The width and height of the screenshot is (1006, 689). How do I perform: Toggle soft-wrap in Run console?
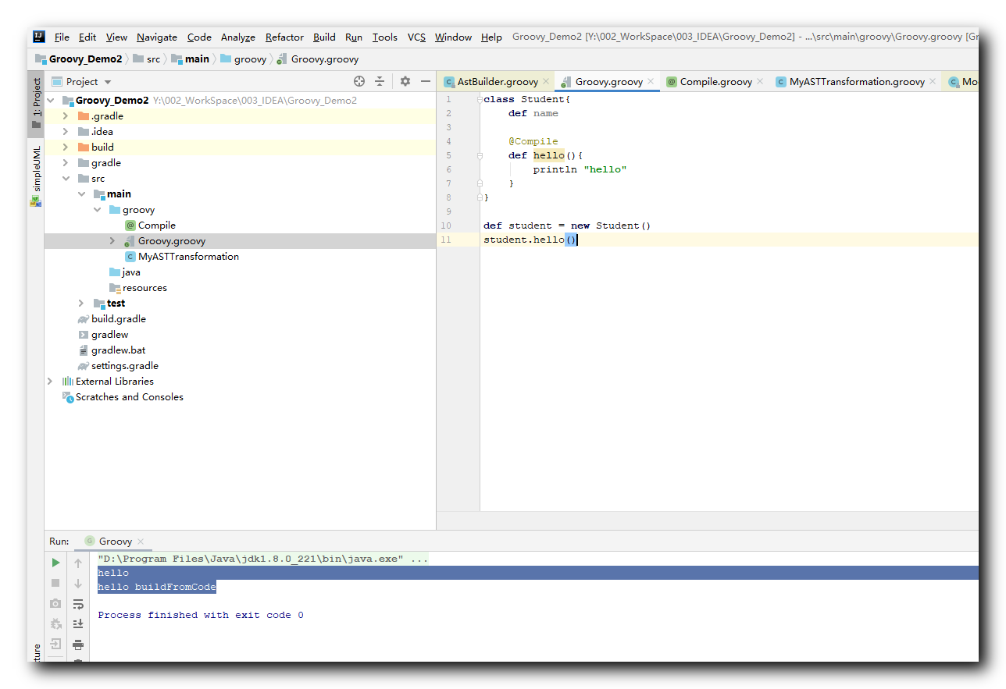click(78, 603)
